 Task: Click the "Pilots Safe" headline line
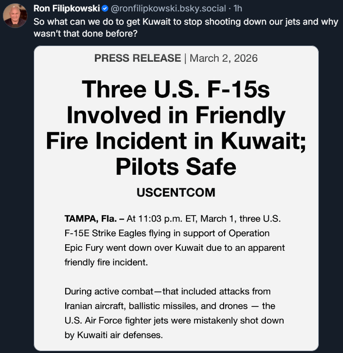pyautogui.click(x=176, y=166)
